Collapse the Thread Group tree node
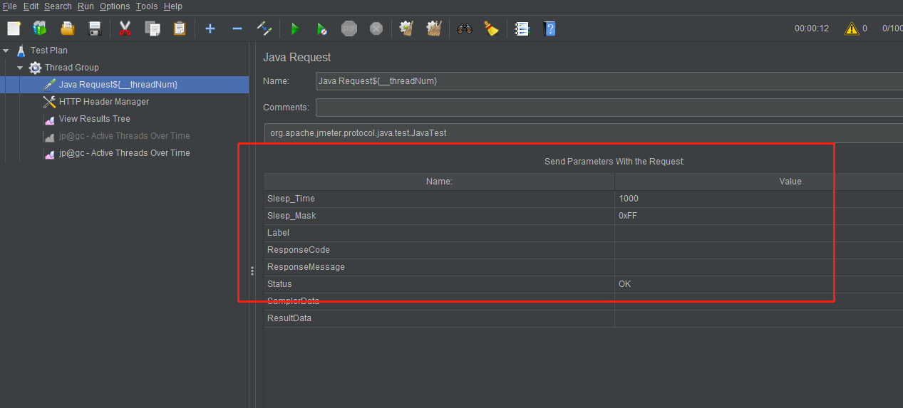 21,68
